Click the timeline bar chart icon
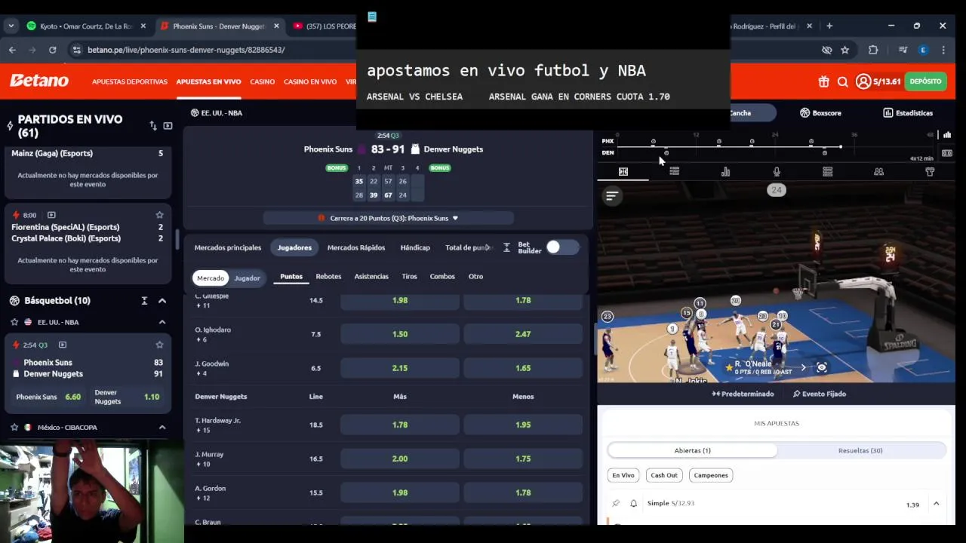Viewport: 966px width, 543px height. (947, 135)
